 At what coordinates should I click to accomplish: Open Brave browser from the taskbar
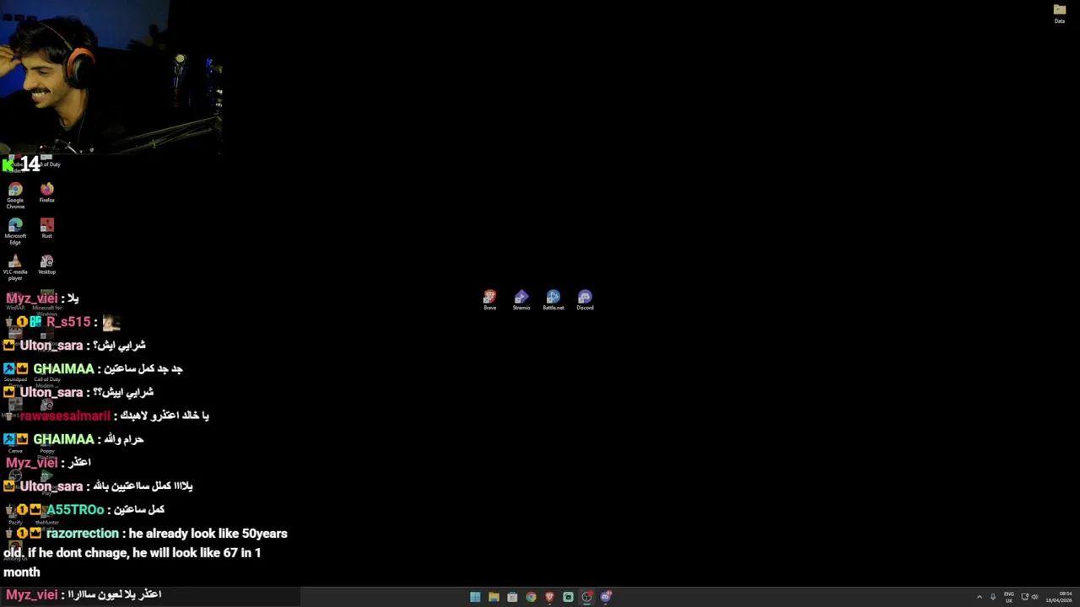pos(549,597)
